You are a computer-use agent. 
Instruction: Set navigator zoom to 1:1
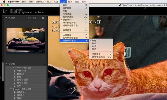pos(39,18)
